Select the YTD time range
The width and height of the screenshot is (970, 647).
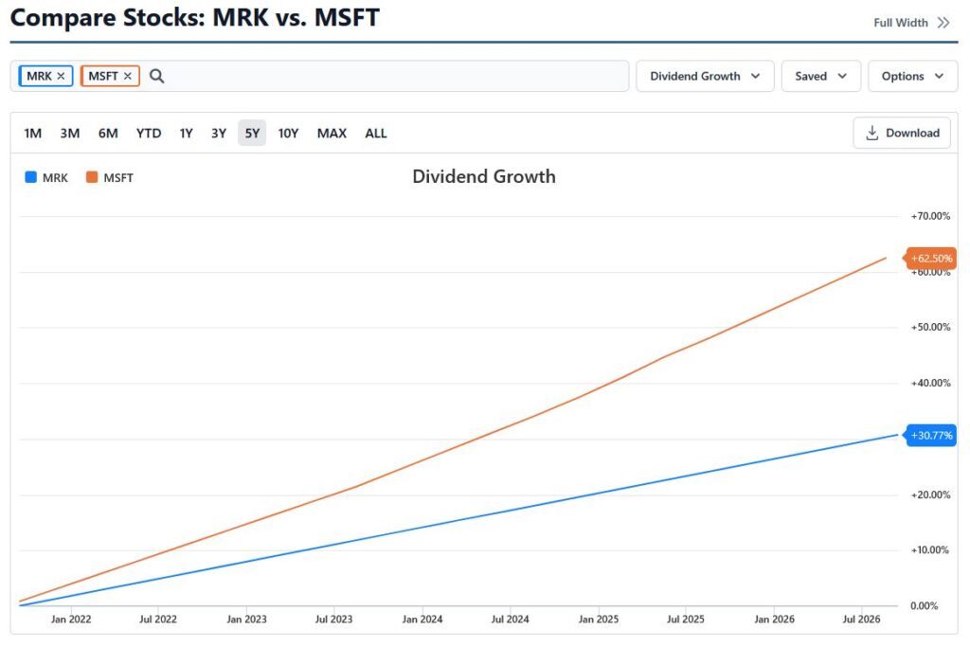pyautogui.click(x=149, y=133)
